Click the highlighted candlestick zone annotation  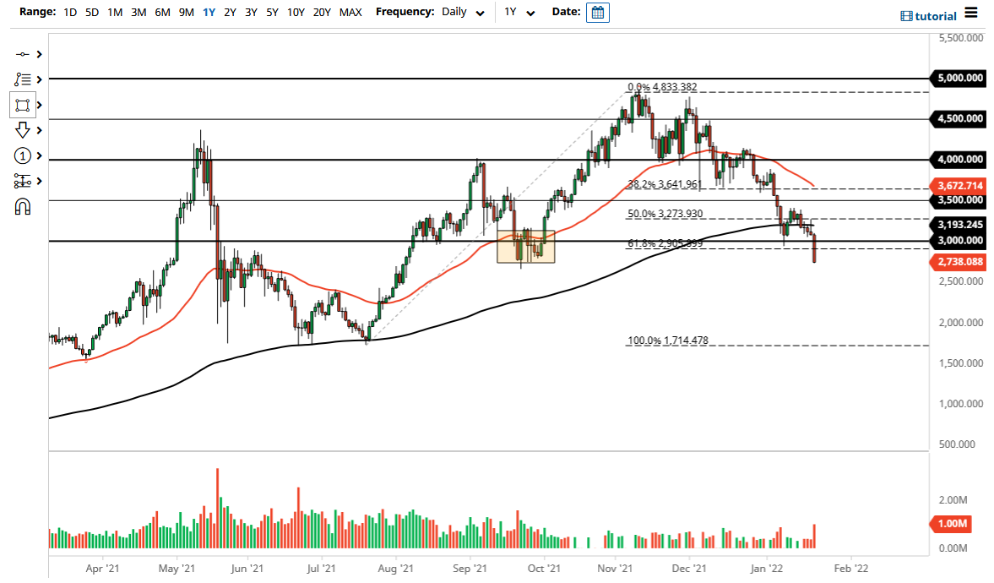[x=525, y=246]
